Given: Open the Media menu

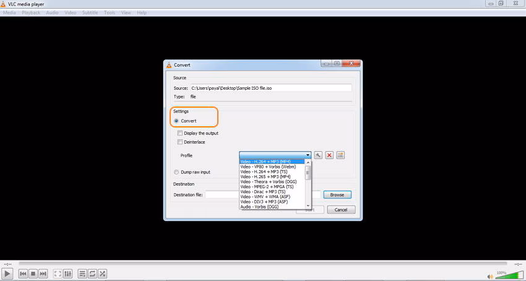Looking at the screenshot, I should pyautogui.click(x=9, y=13).
